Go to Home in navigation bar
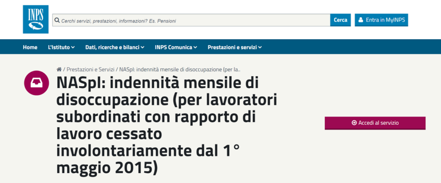 [30, 47]
